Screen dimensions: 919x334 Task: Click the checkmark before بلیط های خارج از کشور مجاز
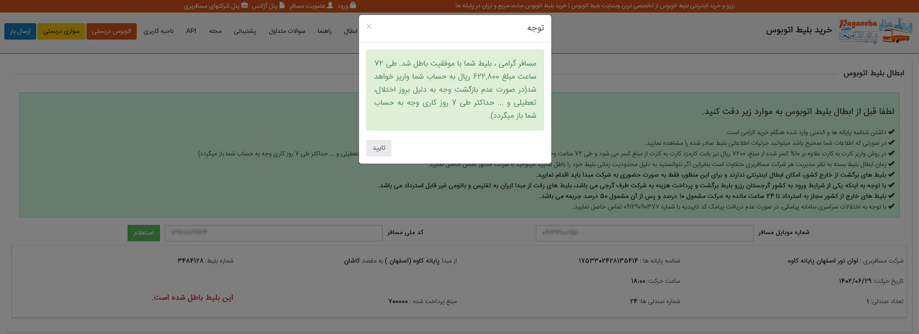(x=891, y=196)
